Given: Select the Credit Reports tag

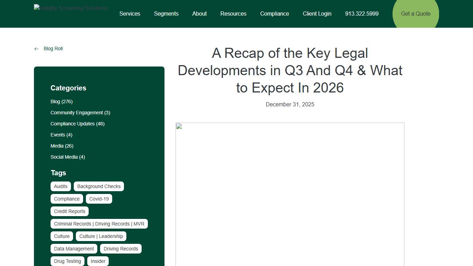Looking at the screenshot, I should [69, 211].
